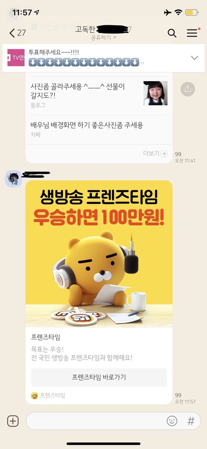The image size is (207, 449).
Task: Open the emoticon smiley picker
Action: coord(172,421)
